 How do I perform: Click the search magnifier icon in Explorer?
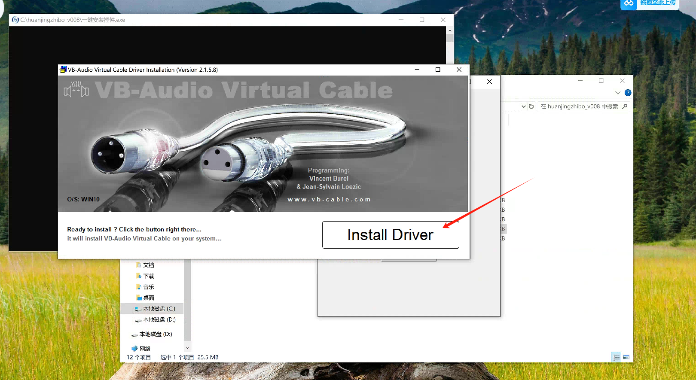[x=625, y=106]
